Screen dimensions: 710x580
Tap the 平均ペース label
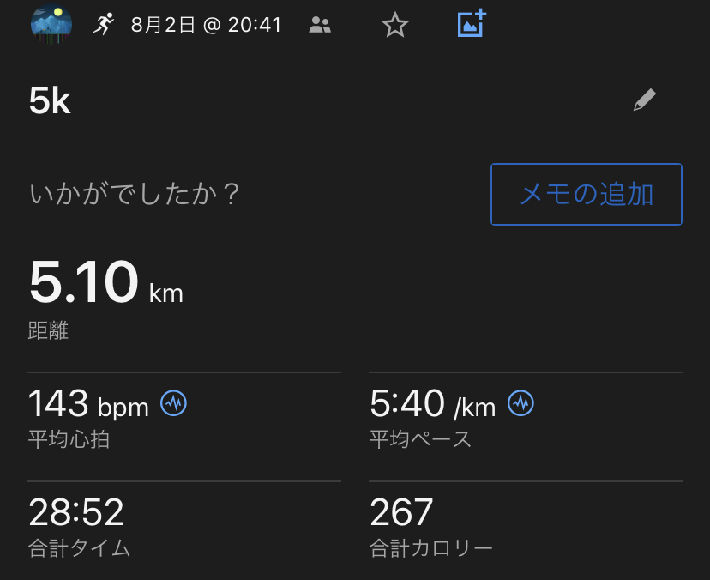[x=421, y=440]
